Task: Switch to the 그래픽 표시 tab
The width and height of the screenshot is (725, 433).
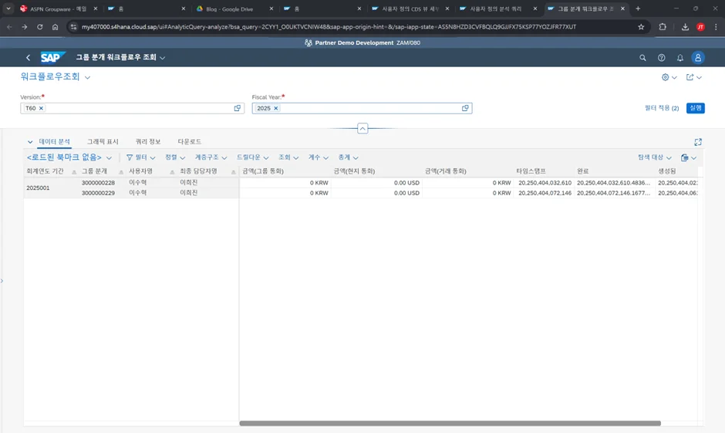Action: 103,142
